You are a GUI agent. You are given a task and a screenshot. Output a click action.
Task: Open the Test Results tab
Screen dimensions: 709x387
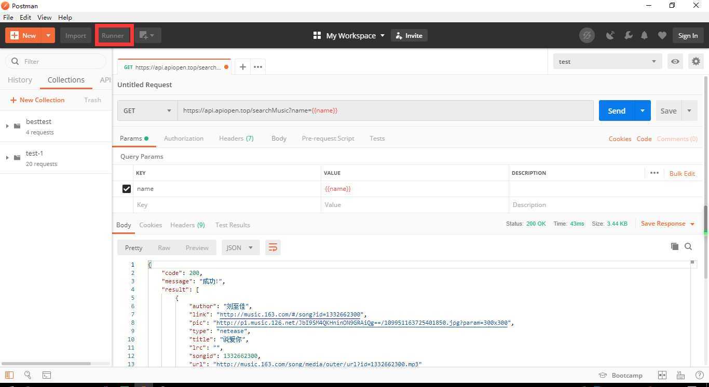(233, 225)
